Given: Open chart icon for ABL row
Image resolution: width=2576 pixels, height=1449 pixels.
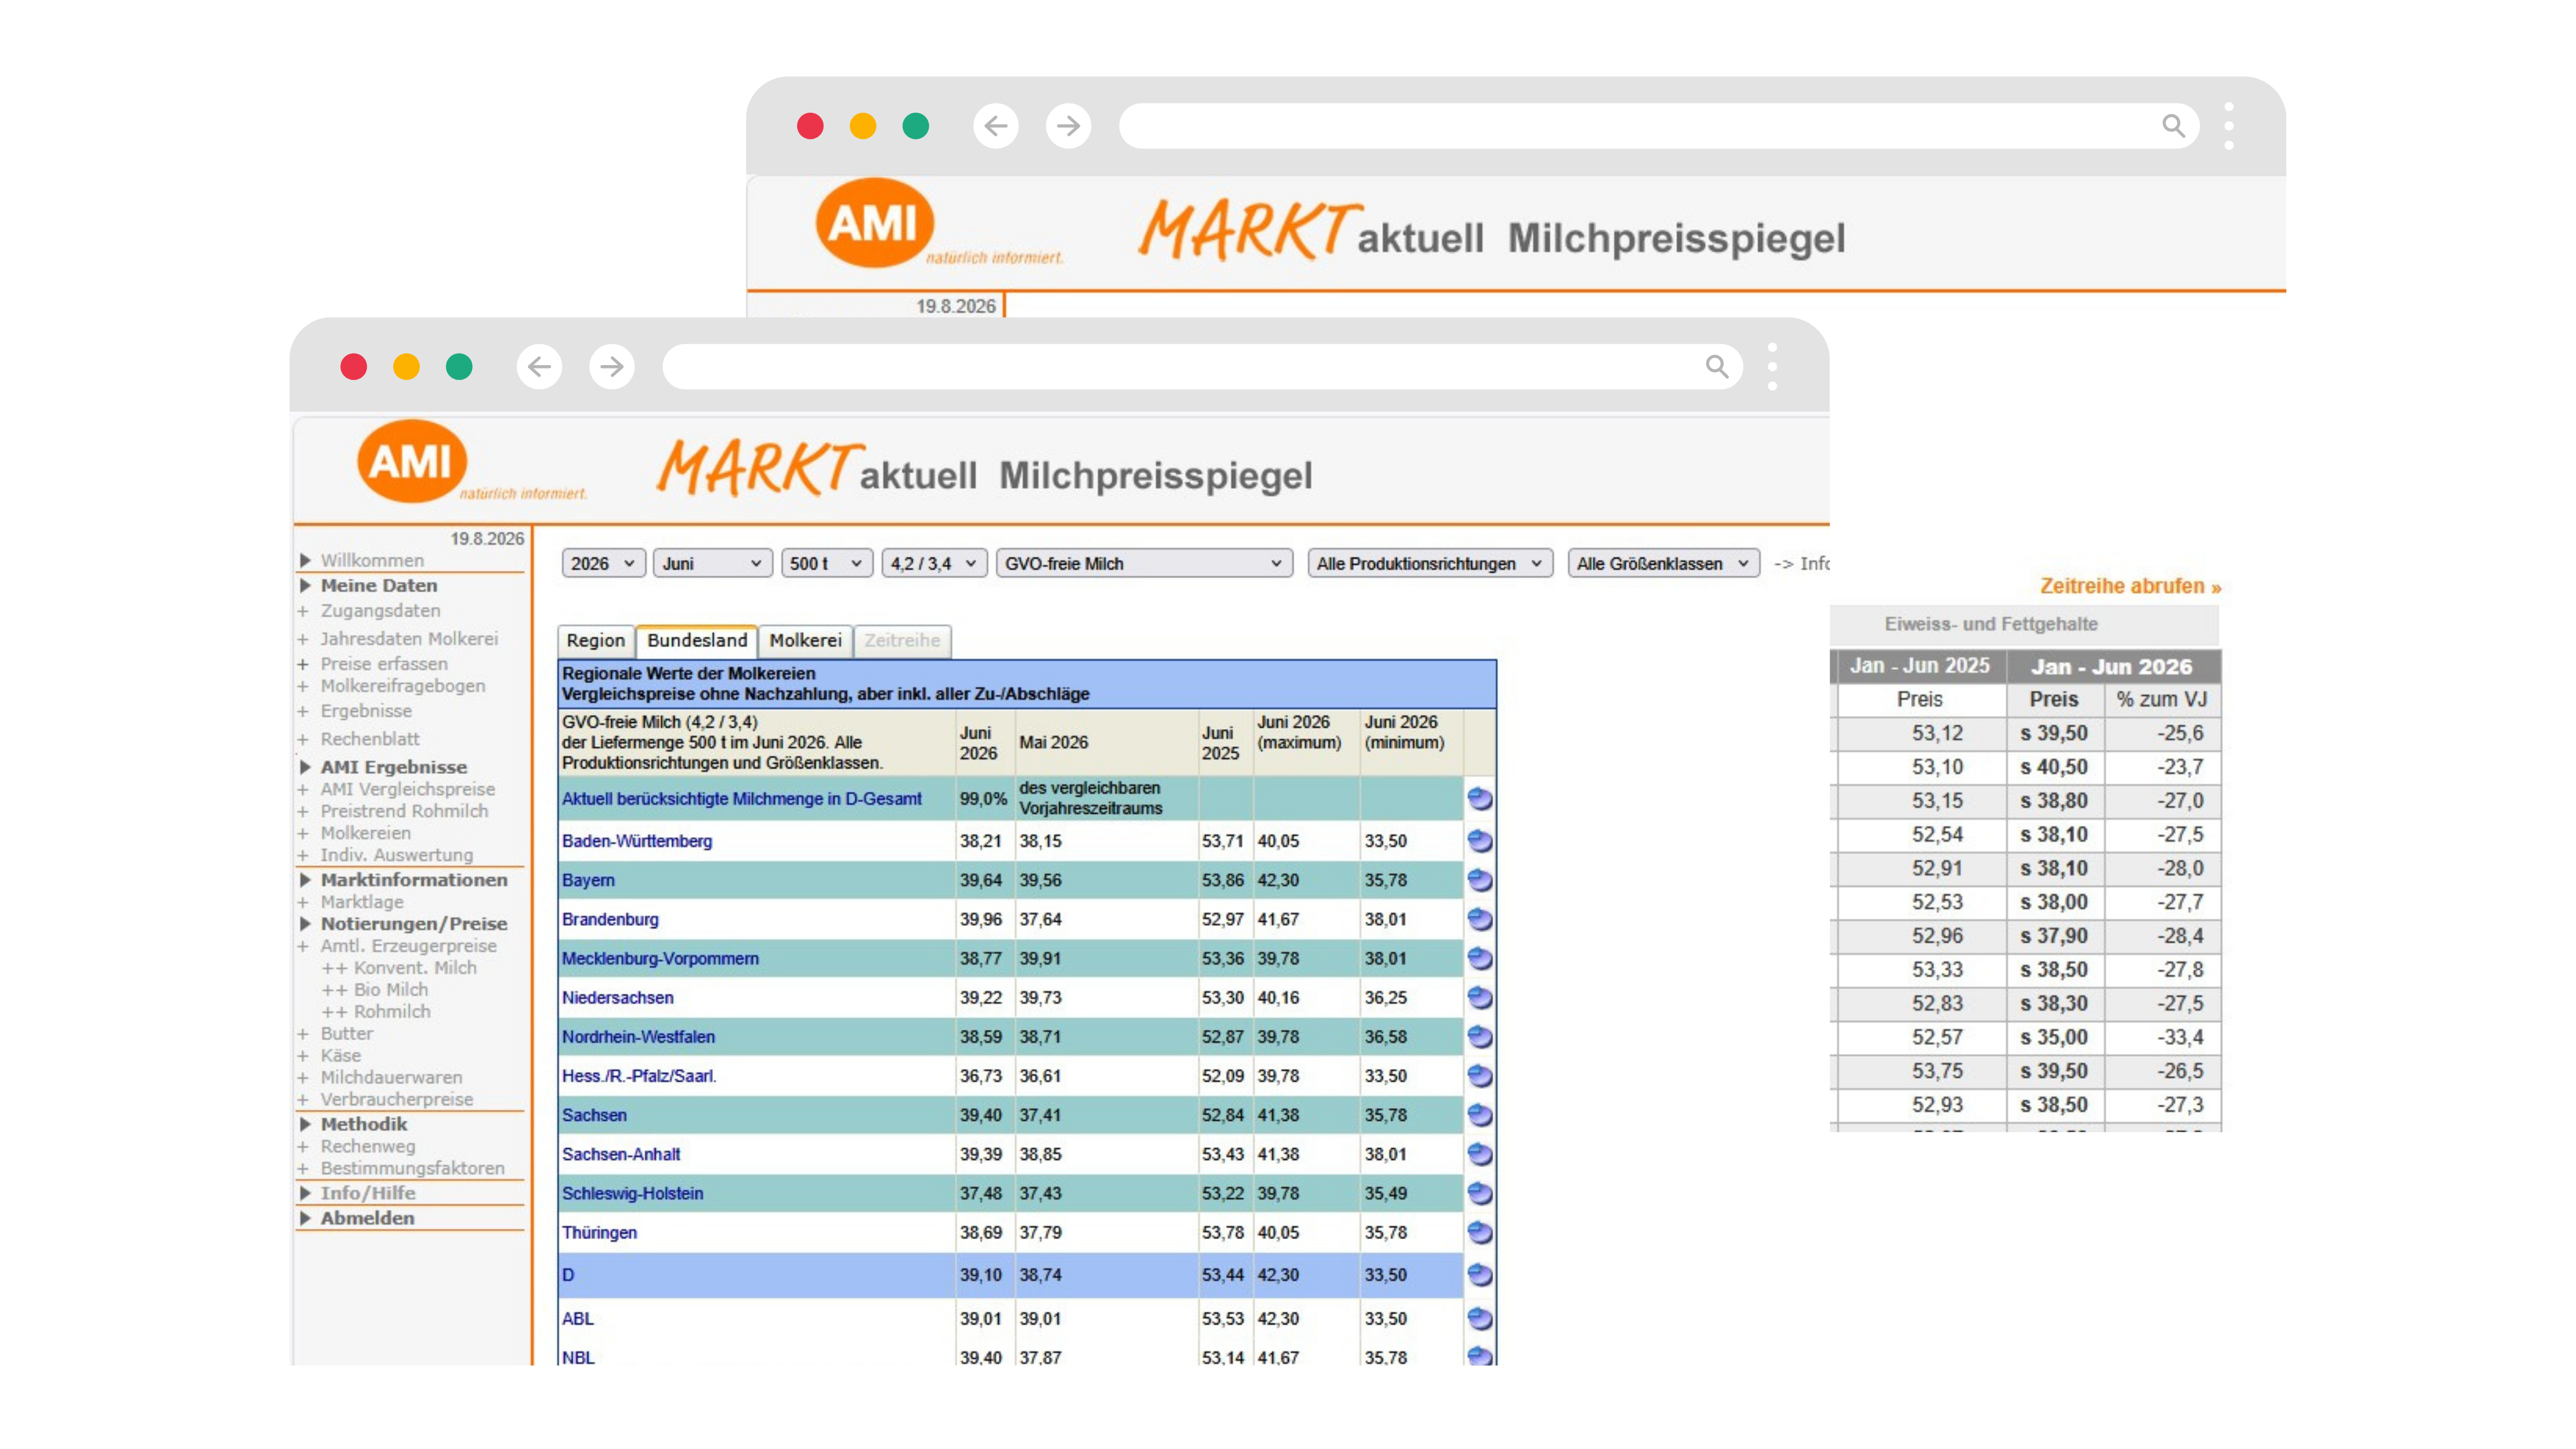Looking at the screenshot, I should [1479, 1319].
